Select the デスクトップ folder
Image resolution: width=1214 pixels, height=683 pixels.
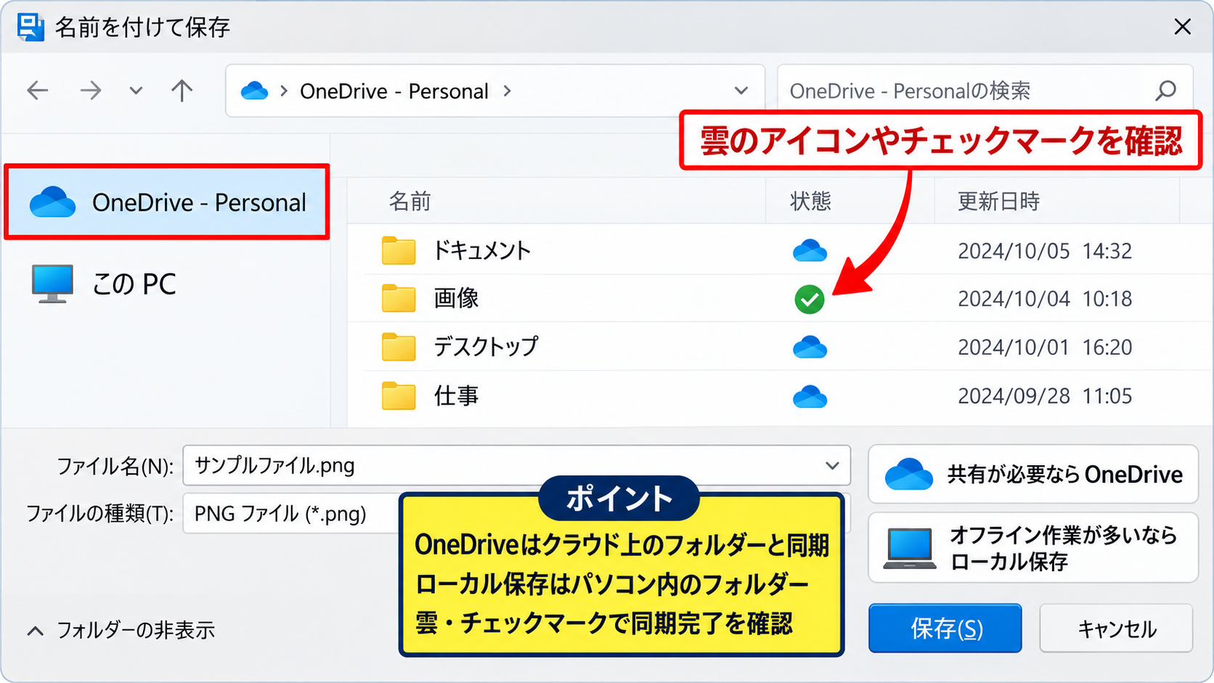[460, 347]
